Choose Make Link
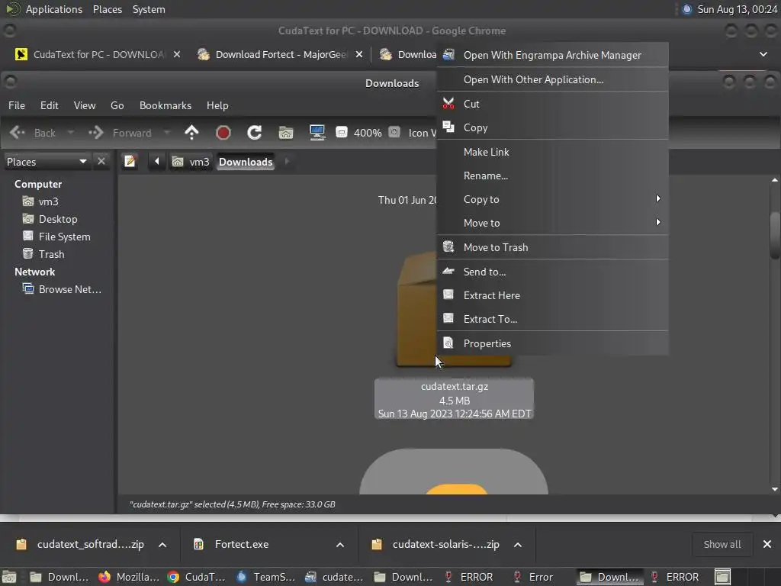The height and width of the screenshot is (586, 781). 552,152
